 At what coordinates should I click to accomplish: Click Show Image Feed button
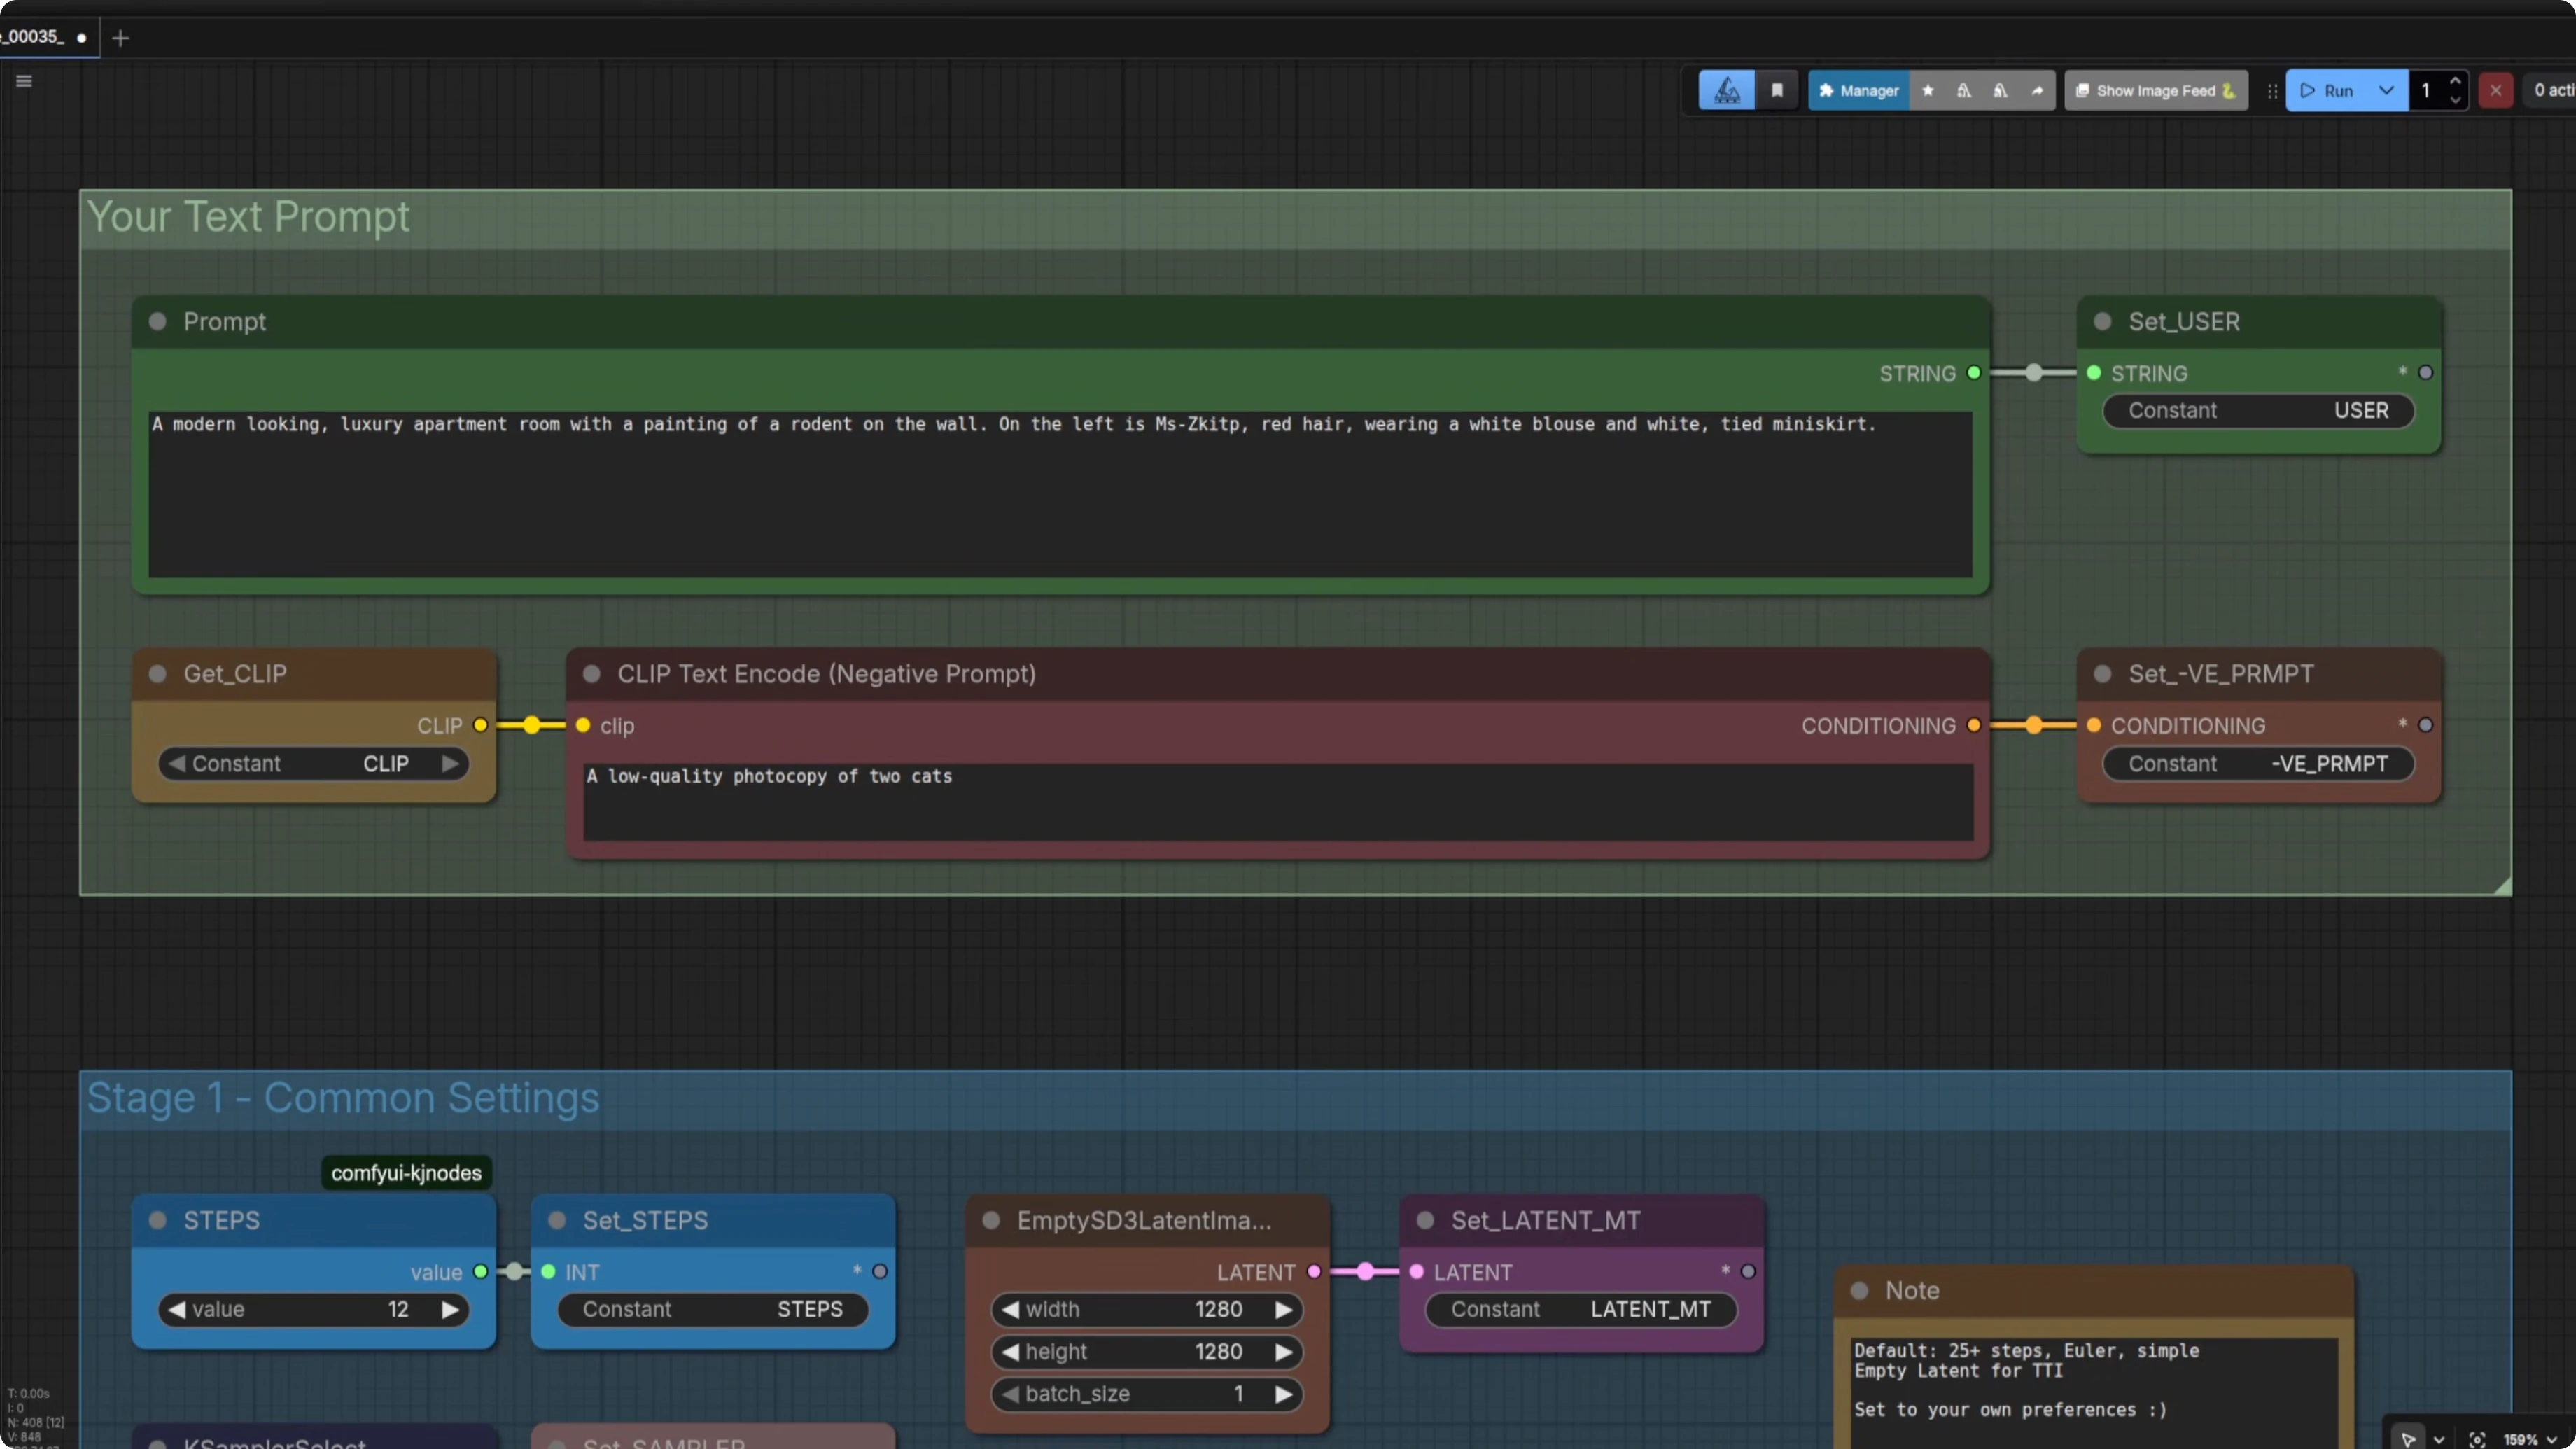coord(2155,90)
